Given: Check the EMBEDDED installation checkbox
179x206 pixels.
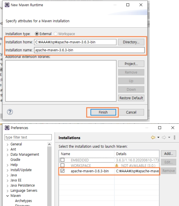Looking at the screenshot, I should pos(62,160).
